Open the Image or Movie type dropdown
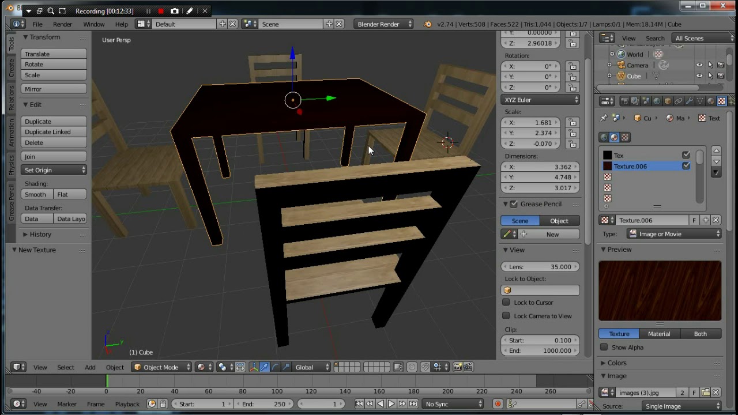This screenshot has height=415, width=738. click(x=674, y=234)
